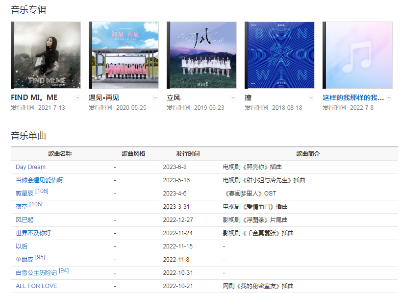Expand the 遇见•再见 album dropdown arrow
Screen dimensions: 400x293
155,98
